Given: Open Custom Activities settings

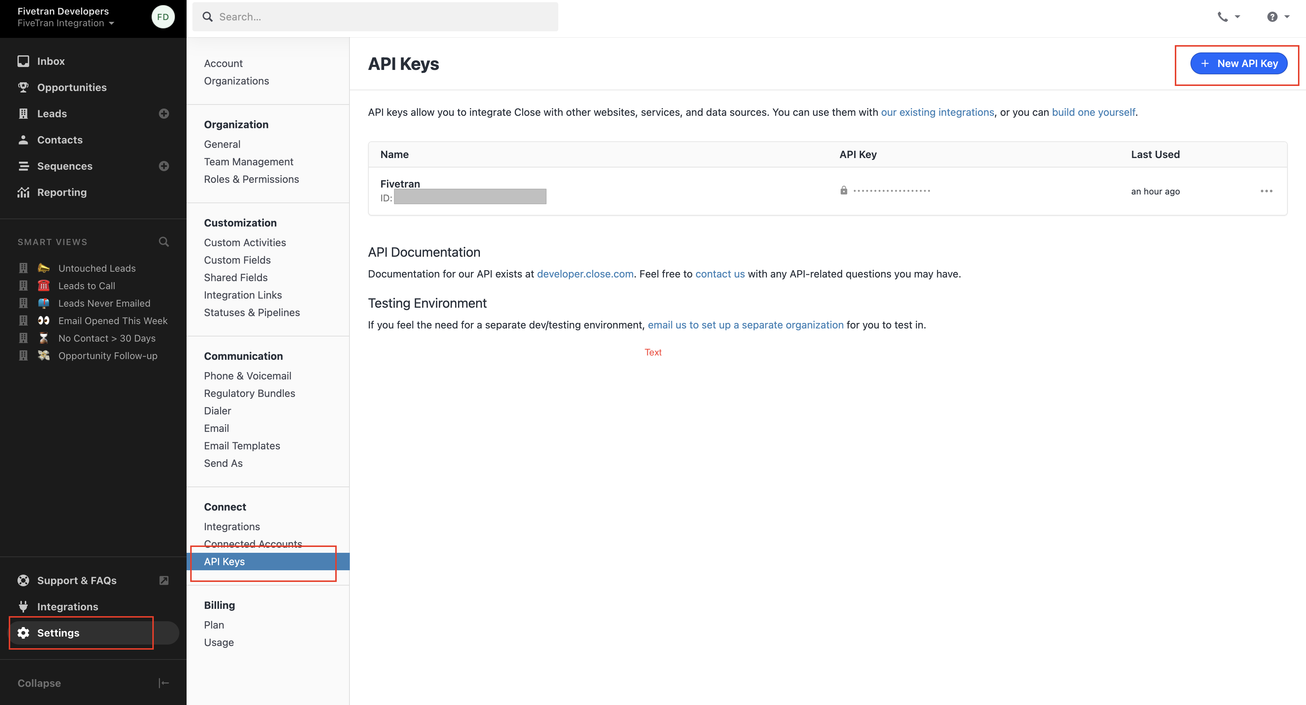Looking at the screenshot, I should tap(245, 243).
